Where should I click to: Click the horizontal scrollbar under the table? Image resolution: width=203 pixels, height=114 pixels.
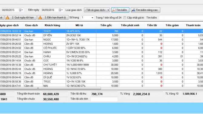[x=50, y=88]
